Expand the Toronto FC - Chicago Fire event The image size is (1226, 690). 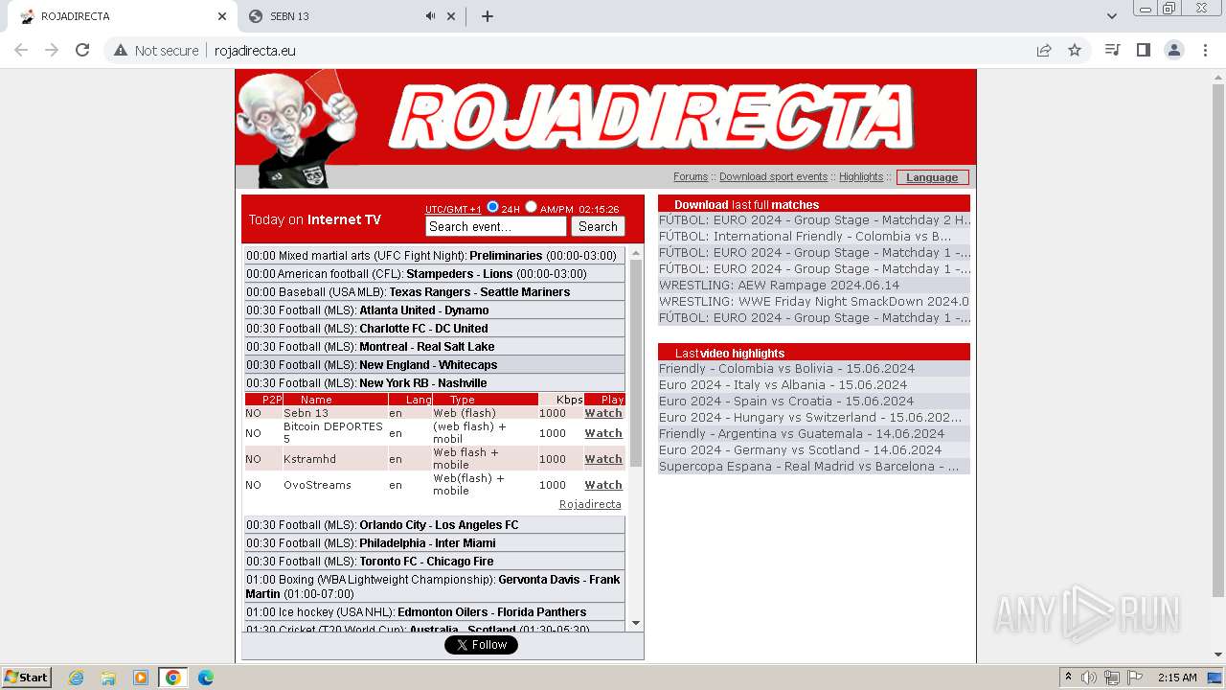(434, 562)
